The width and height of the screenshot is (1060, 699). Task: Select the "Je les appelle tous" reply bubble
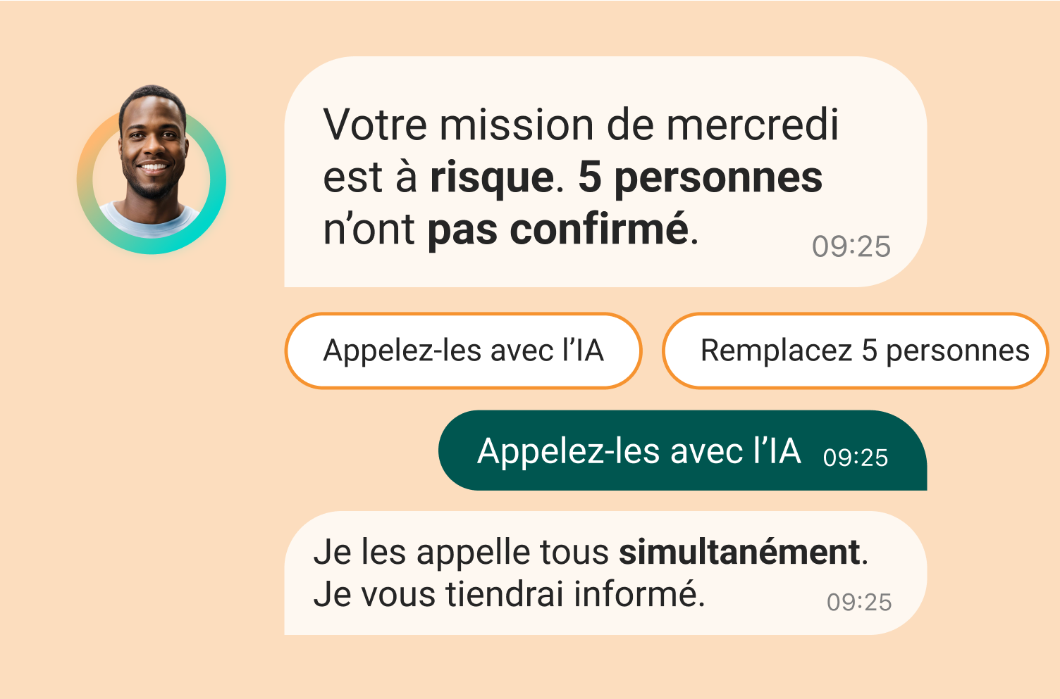tap(605, 573)
